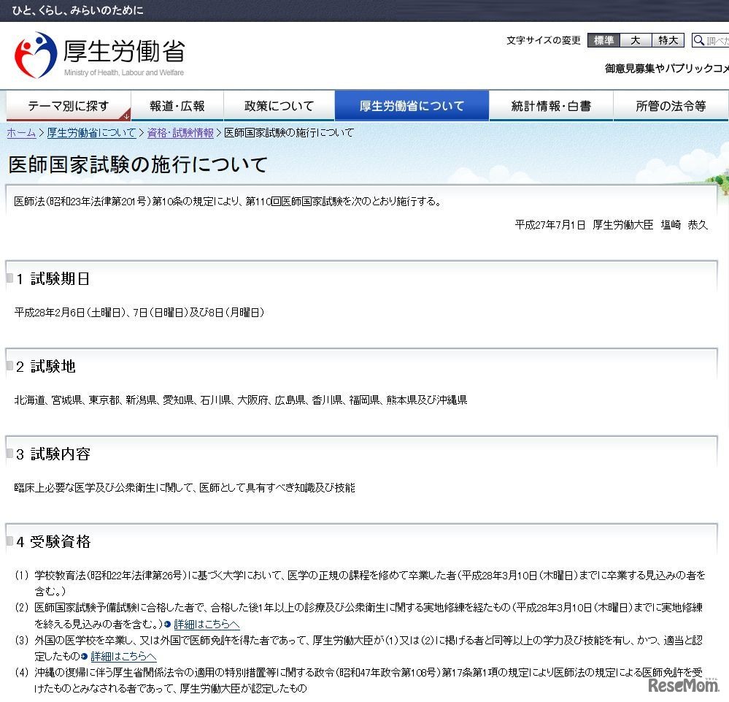
Task: Click the square bullet icon beside 3 試験内容
Action: click(x=11, y=453)
